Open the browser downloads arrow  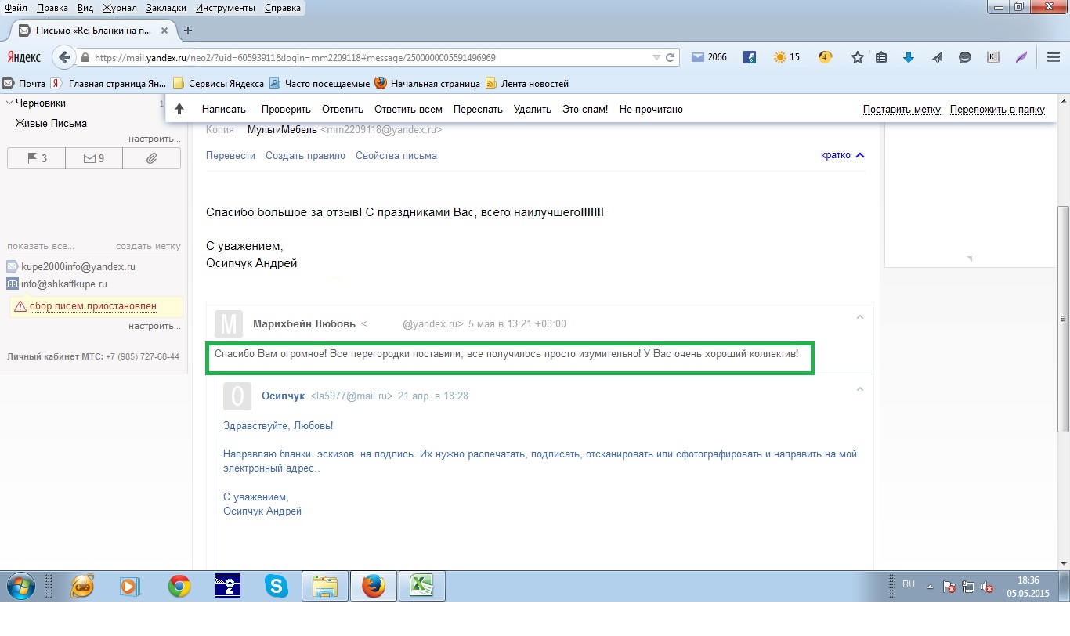(x=909, y=57)
